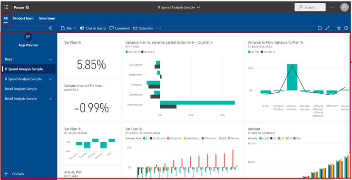Click the Subscribe button

143,28
